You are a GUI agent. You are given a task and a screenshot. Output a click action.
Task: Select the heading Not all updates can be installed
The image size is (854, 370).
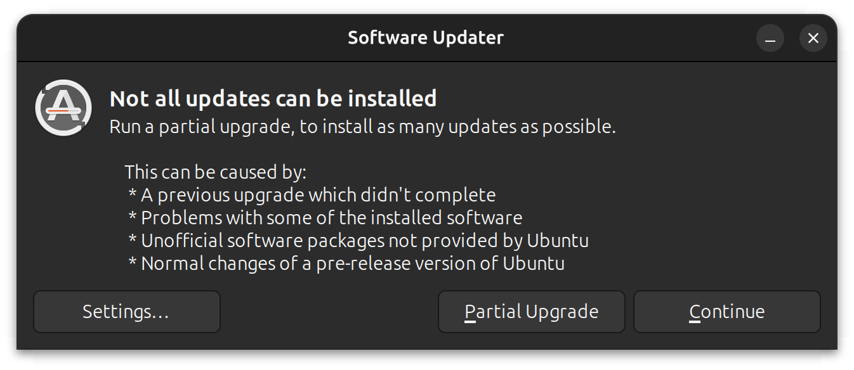tap(273, 99)
